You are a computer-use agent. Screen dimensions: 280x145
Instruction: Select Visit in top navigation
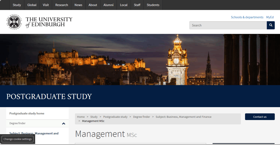point(46,5)
